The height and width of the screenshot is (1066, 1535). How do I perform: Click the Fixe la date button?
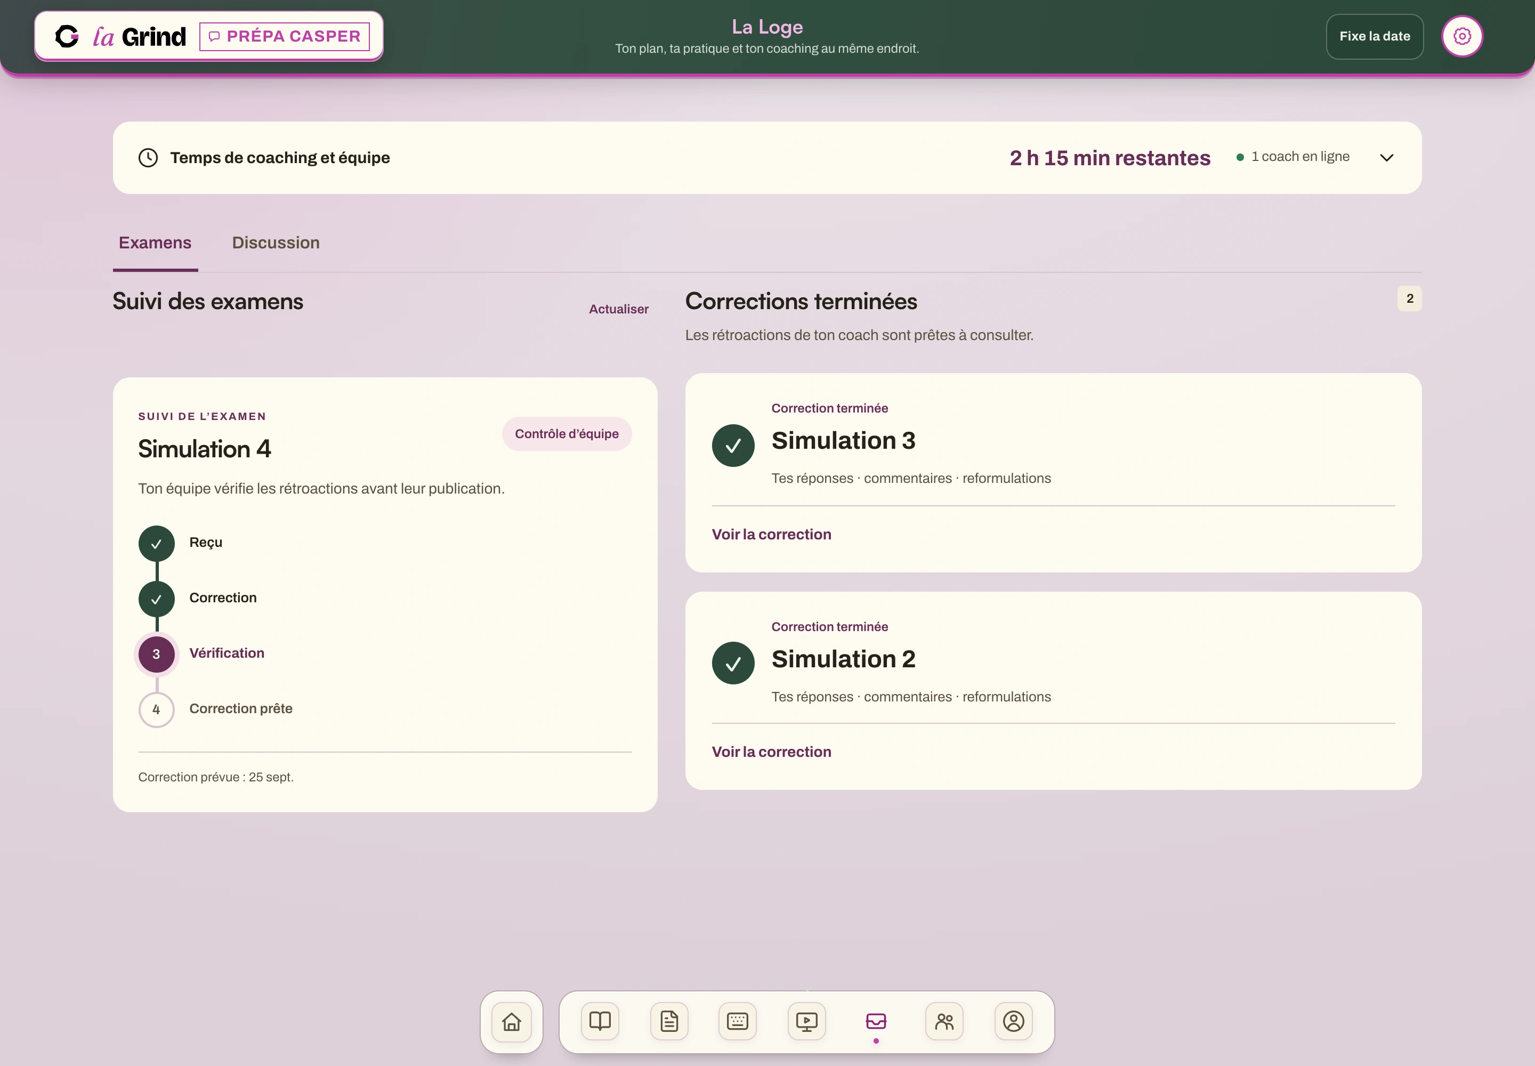(1375, 37)
